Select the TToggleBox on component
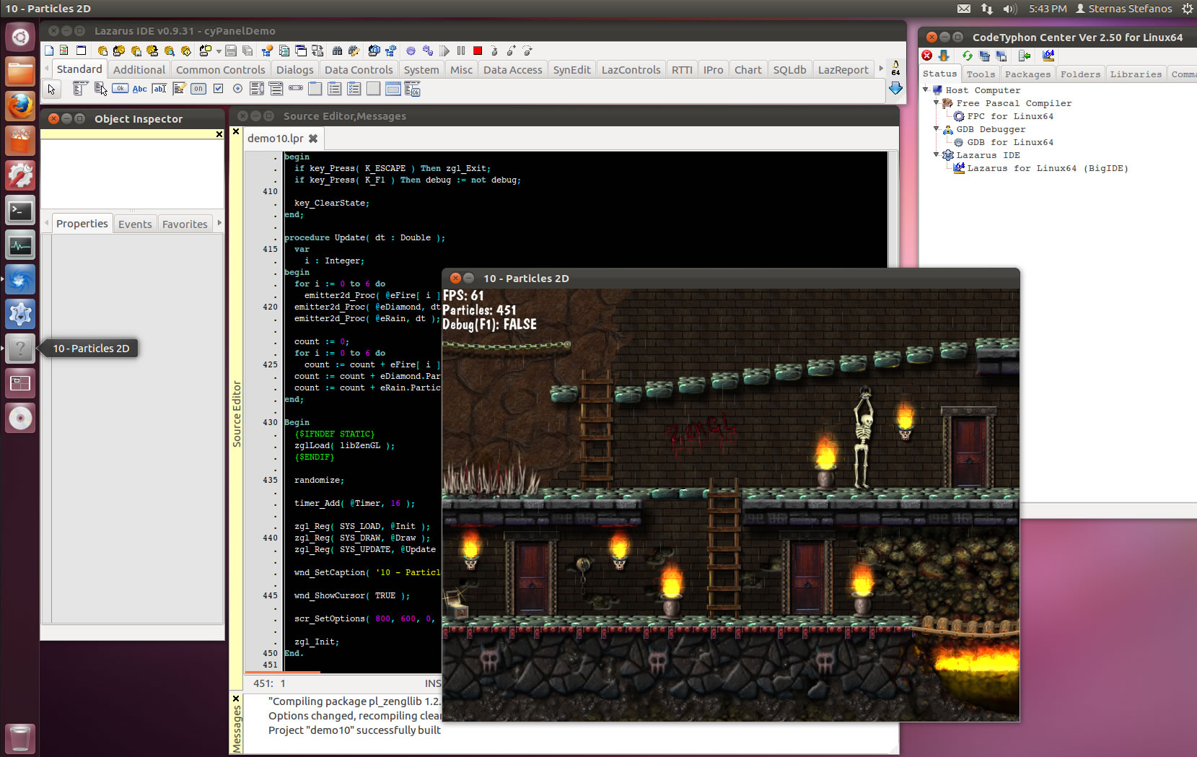Image resolution: width=1197 pixels, height=757 pixels. click(x=198, y=89)
